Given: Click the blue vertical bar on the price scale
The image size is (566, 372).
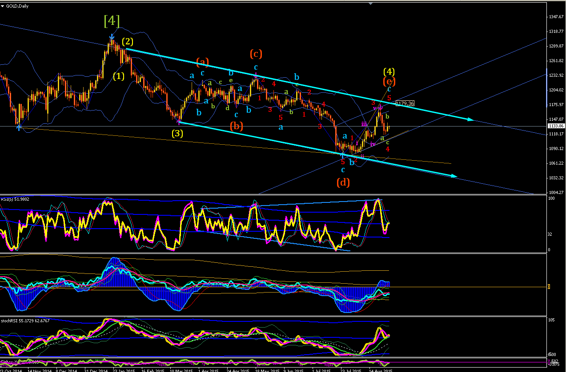Looking at the screenshot, I should (547, 88).
